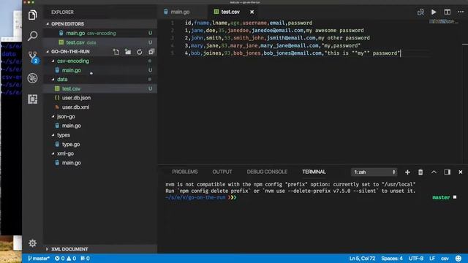Click the errors count in status bar
The width and height of the screenshot is (468, 263).
tap(59, 258)
